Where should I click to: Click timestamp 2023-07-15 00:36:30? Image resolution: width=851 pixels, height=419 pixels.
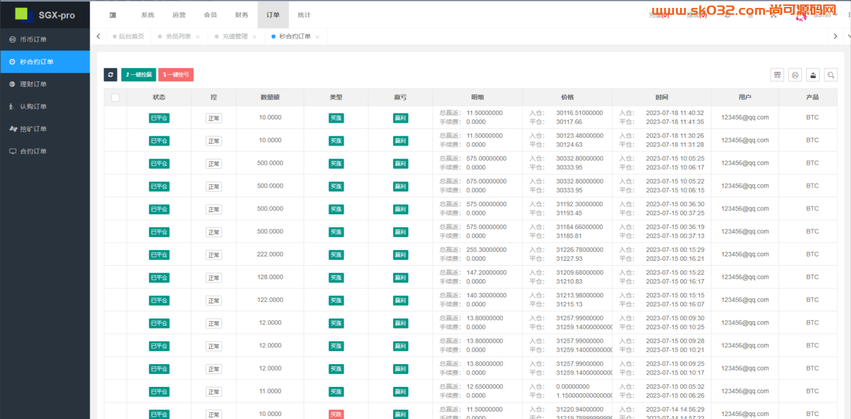coord(675,204)
